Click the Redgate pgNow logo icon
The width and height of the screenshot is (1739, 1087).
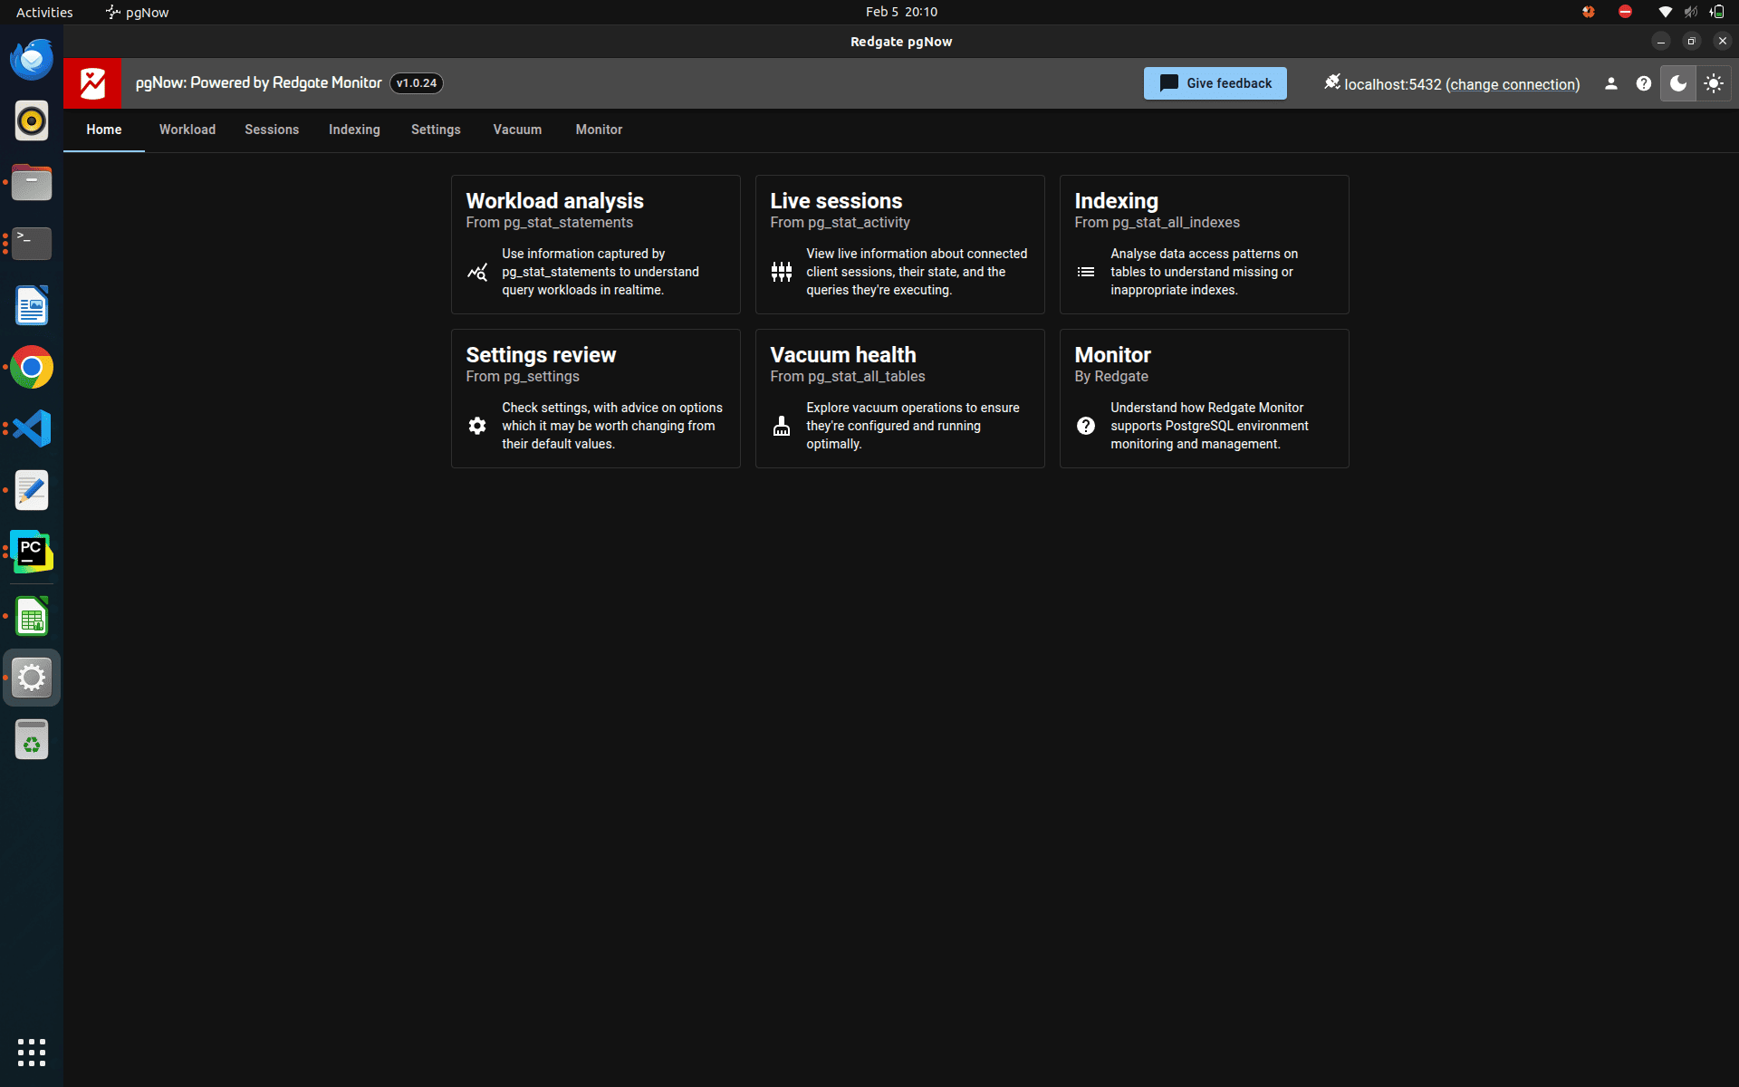pyautogui.click(x=91, y=83)
